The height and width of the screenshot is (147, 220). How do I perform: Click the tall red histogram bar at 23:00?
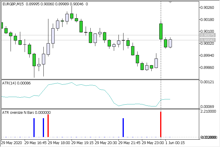coord(161,124)
